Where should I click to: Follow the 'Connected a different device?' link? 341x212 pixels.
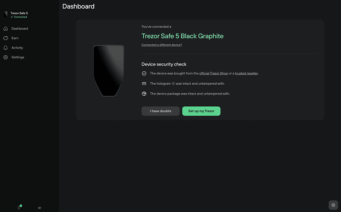[162, 45]
